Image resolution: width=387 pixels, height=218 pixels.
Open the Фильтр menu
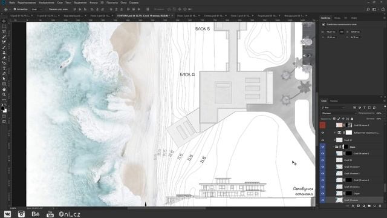click(x=94, y=2)
